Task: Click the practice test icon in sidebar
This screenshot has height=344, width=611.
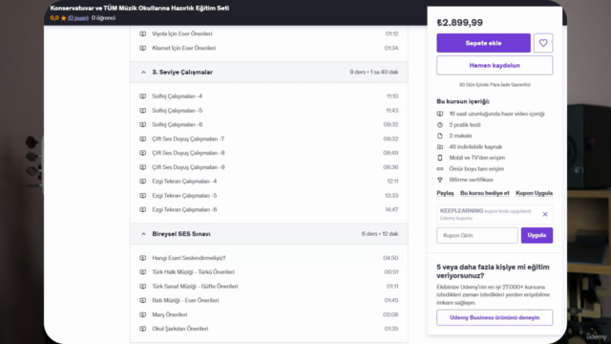Action: pyautogui.click(x=440, y=125)
